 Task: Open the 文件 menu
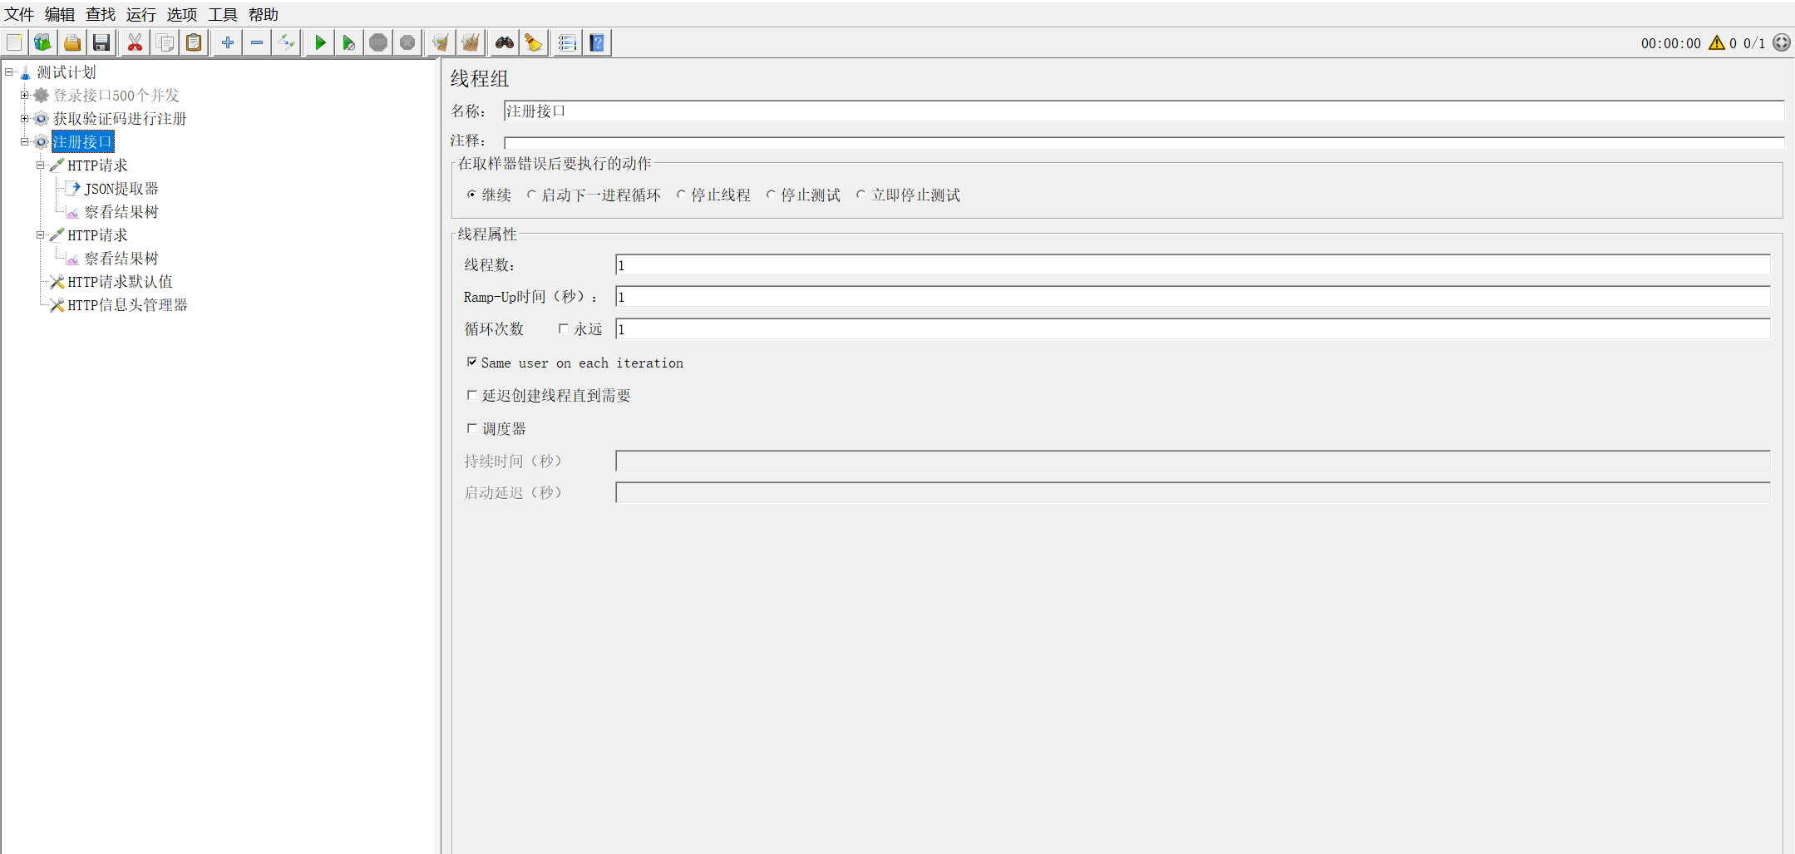pyautogui.click(x=19, y=14)
